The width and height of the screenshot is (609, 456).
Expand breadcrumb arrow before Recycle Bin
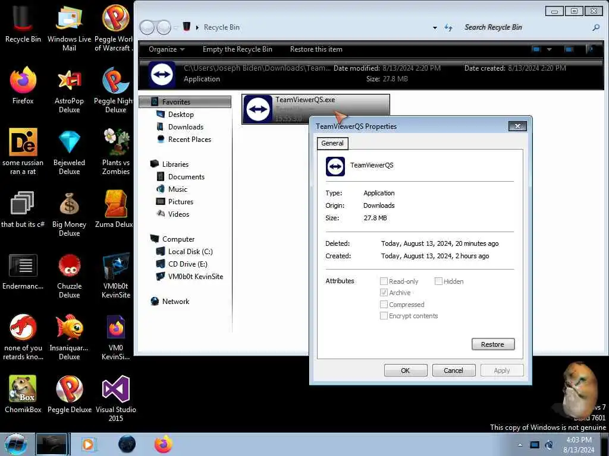[x=197, y=27]
